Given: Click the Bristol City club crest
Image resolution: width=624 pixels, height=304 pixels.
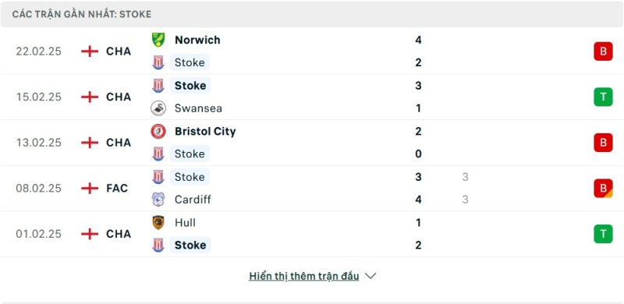Looking at the screenshot, I should pyautogui.click(x=158, y=131).
